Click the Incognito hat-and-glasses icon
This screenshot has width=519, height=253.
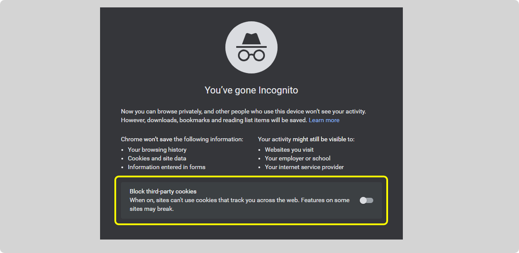pyautogui.click(x=251, y=47)
